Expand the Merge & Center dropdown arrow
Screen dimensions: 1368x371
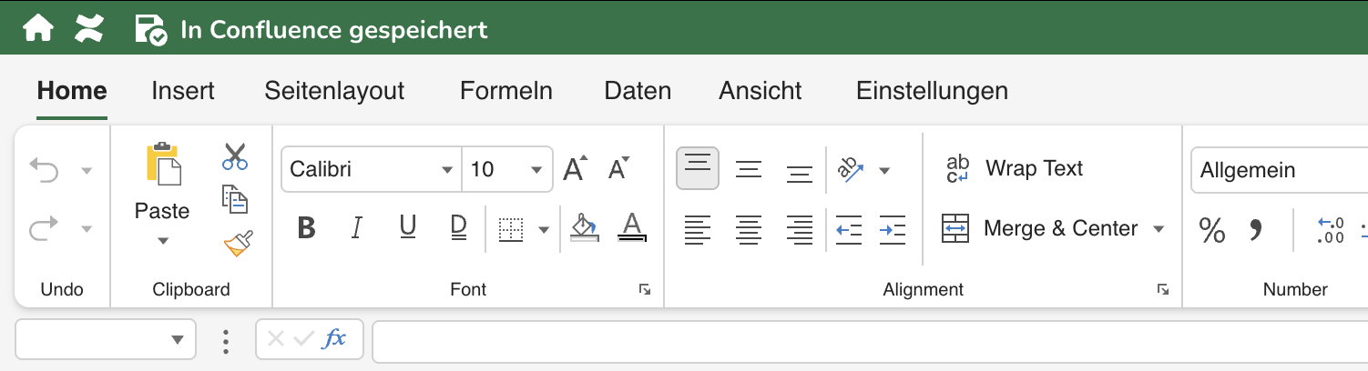coord(1159,229)
